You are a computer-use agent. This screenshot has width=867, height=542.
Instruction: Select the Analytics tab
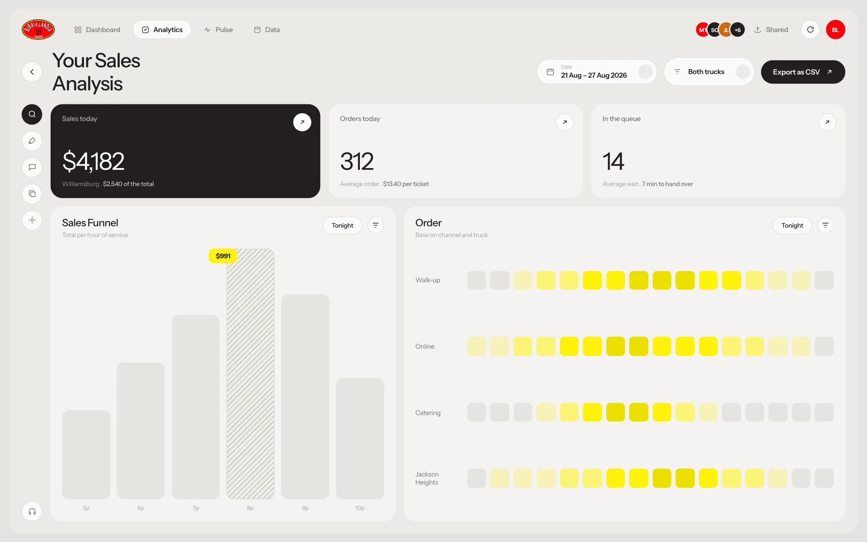(x=162, y=30)
